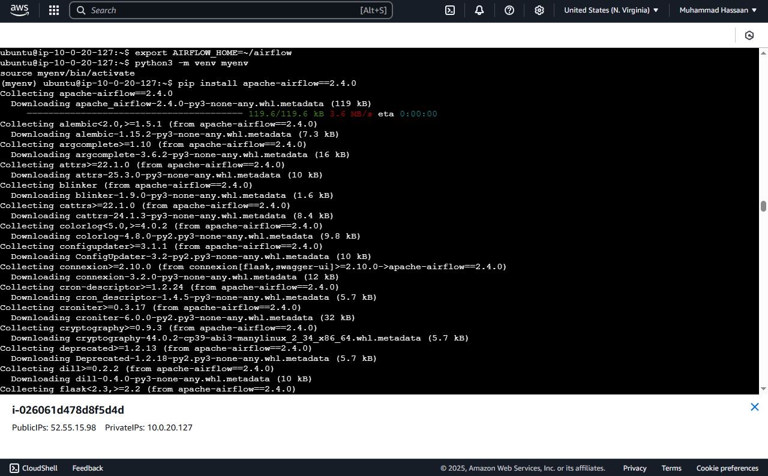This screenshot has height=476, width=768.
Task: Click the Downloading cryptography-44.0.2 line
Action: 239,338
